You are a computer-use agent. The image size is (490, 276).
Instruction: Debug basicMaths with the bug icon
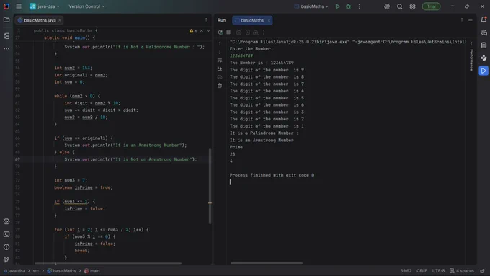point(348,6)
